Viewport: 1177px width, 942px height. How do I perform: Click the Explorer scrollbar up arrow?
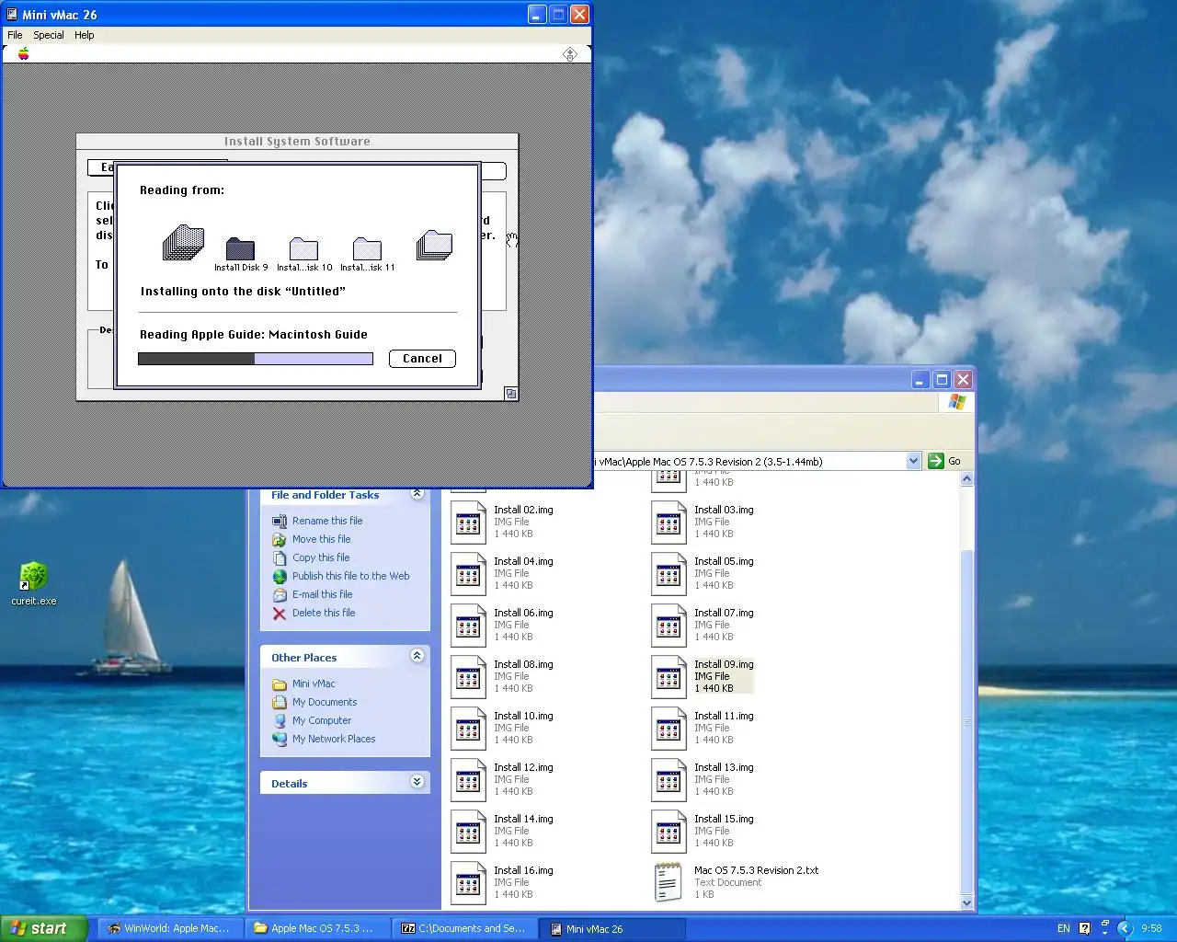[966, 479]
